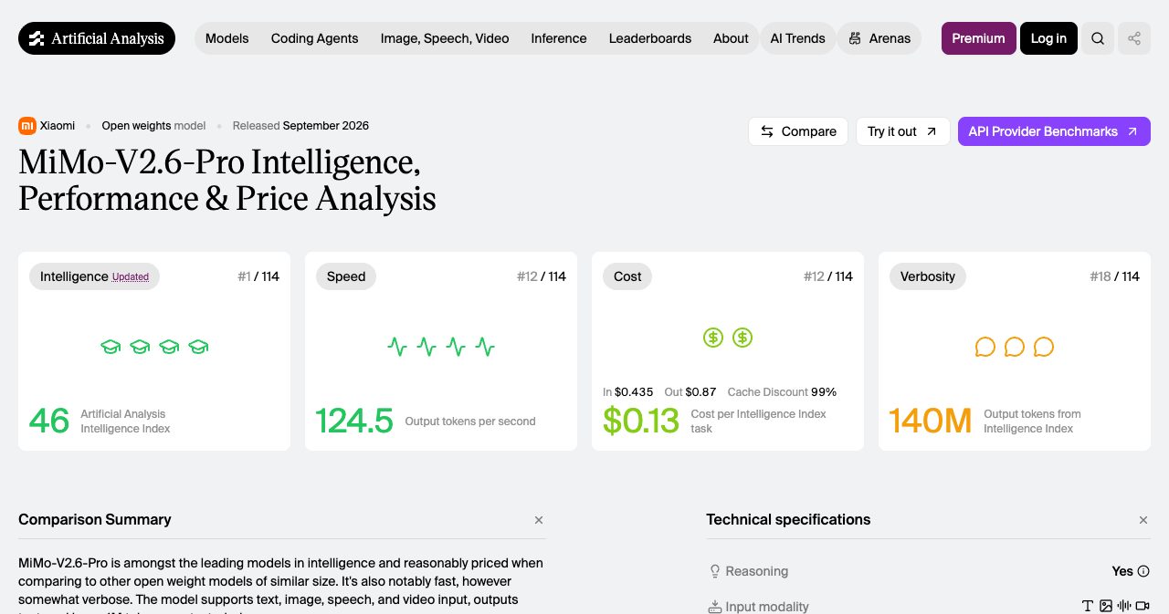This screenshot has height=614, width=1169.
Task: Click the Log in button
Action: [x=1048, y=38]
